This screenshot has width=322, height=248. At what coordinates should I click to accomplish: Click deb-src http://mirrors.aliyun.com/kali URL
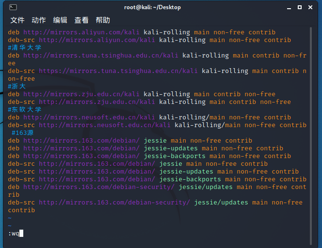tap(97, 40)
